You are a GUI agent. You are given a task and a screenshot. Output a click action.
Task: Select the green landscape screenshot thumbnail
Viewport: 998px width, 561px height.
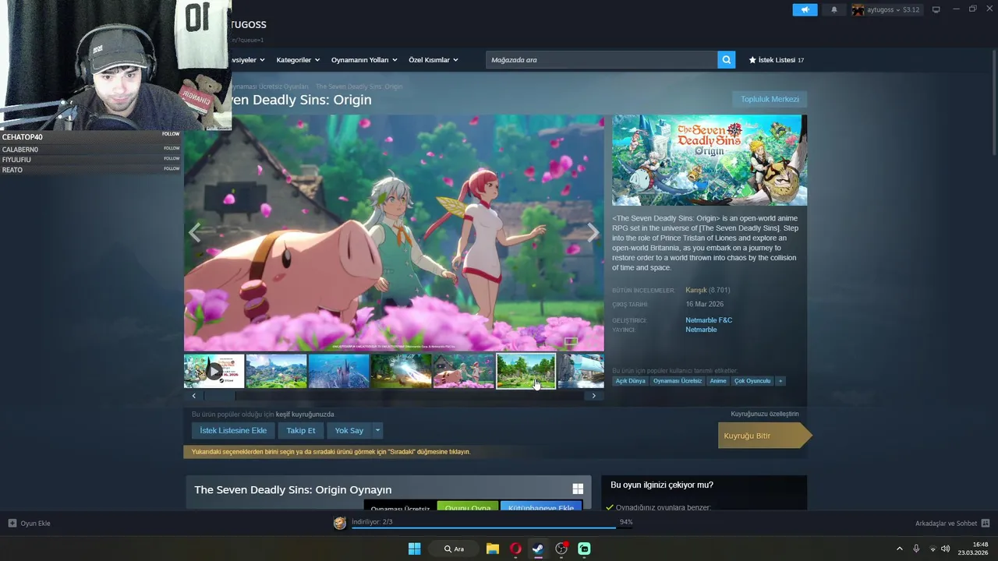276,371
